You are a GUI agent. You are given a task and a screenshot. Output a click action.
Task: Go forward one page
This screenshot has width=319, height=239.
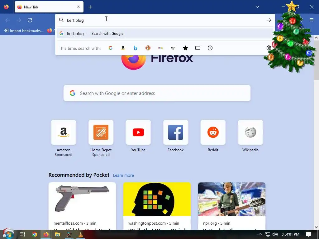19,20
